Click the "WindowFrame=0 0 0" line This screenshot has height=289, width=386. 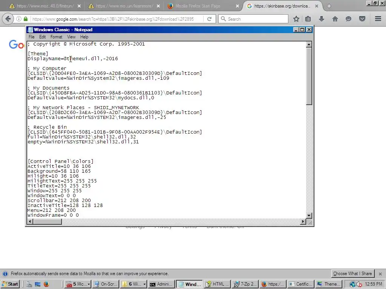click(x=53, y=215)
